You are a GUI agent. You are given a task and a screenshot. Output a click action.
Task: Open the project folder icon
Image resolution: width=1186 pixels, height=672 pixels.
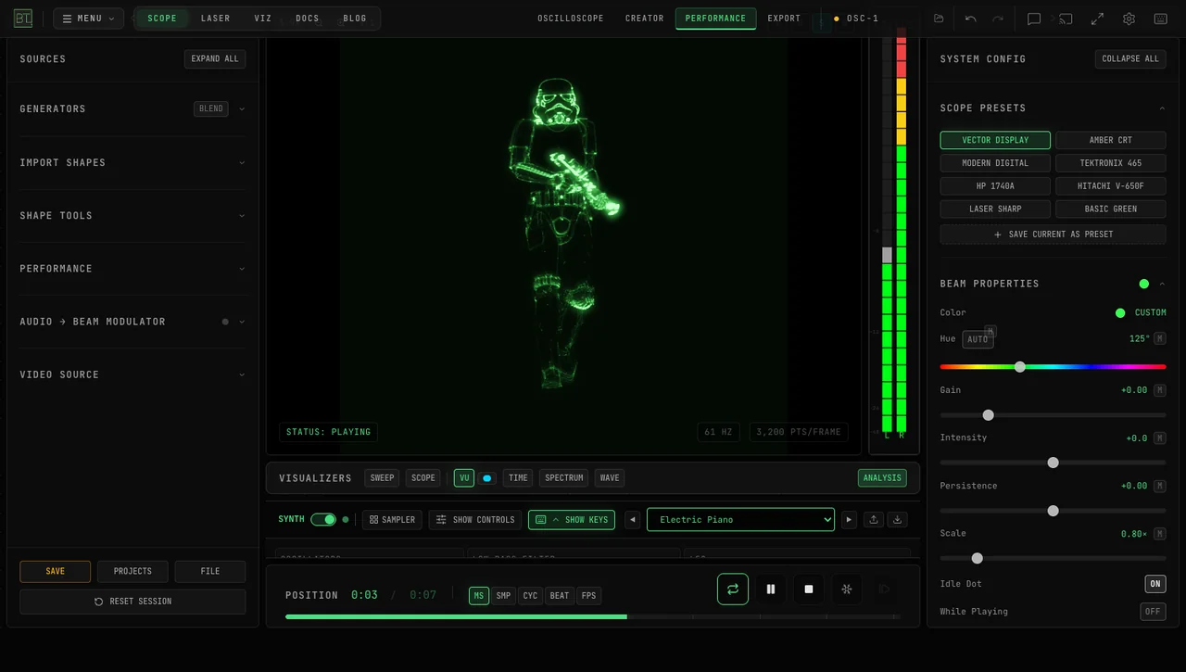[x=939, y=19]
